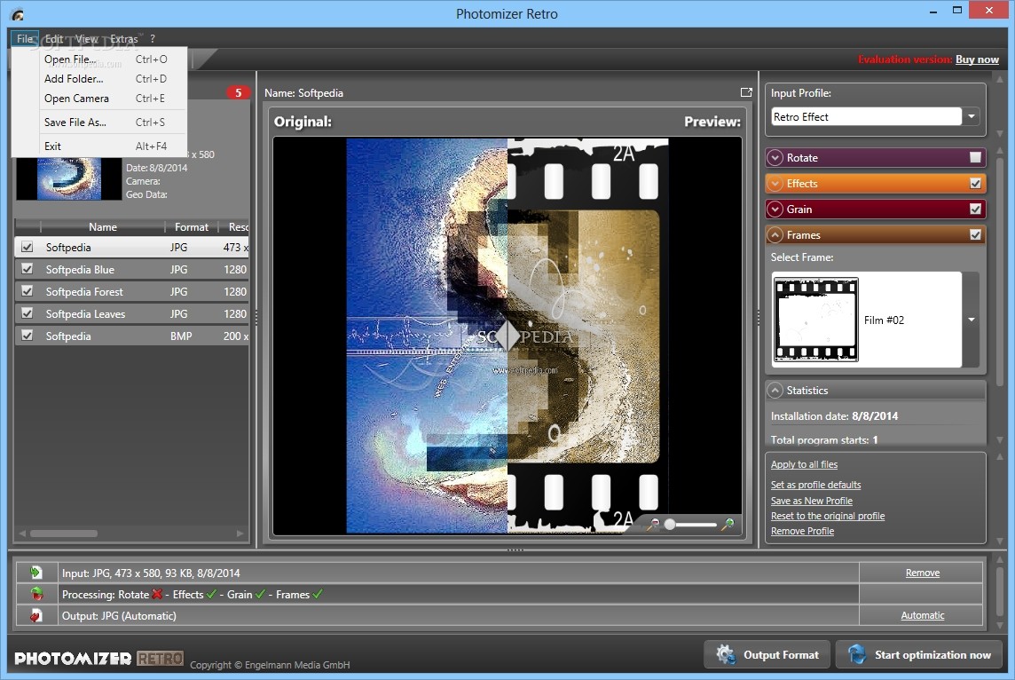Collapse the Statistics section
The image size is (1015, 680).
[775, 391]
